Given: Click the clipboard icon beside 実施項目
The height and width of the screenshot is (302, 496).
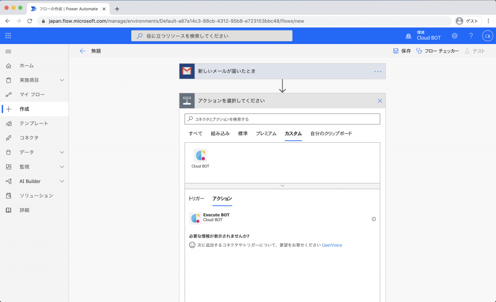Looking at the screenshot, I should coord(9,80).
